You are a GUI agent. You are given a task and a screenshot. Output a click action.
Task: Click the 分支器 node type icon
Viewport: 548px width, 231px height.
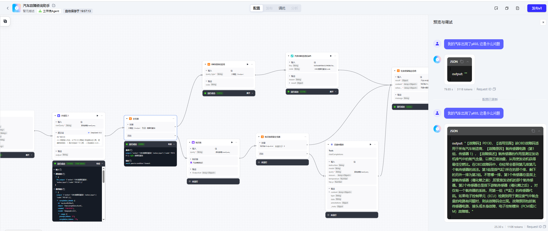point(130,119)
